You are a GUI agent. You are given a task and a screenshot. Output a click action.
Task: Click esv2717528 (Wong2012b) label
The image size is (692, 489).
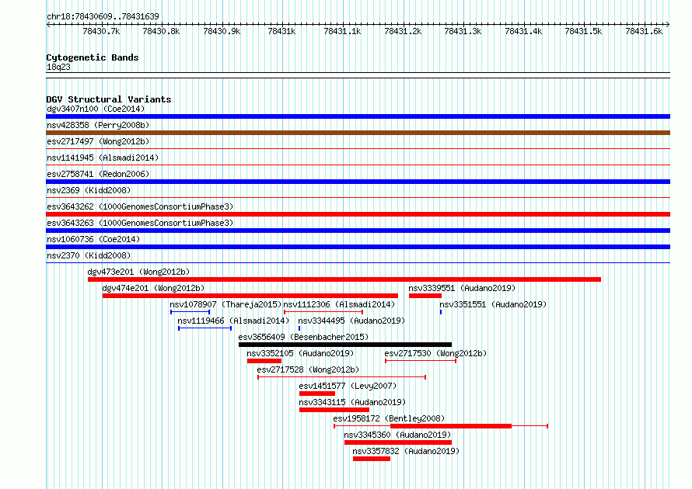point(308,369)
